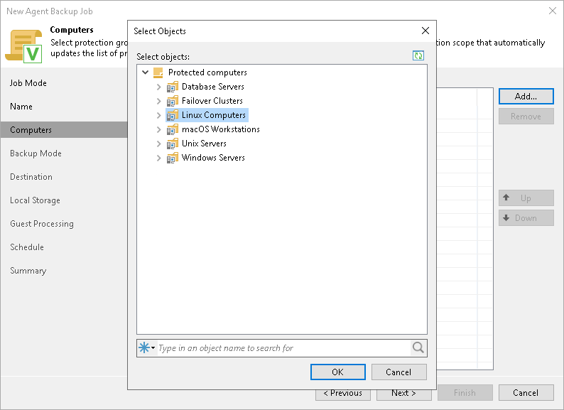Viewport: 564px width, 410px height.
Task: Select Unix Servers in the tree
Action: (204, 144)
